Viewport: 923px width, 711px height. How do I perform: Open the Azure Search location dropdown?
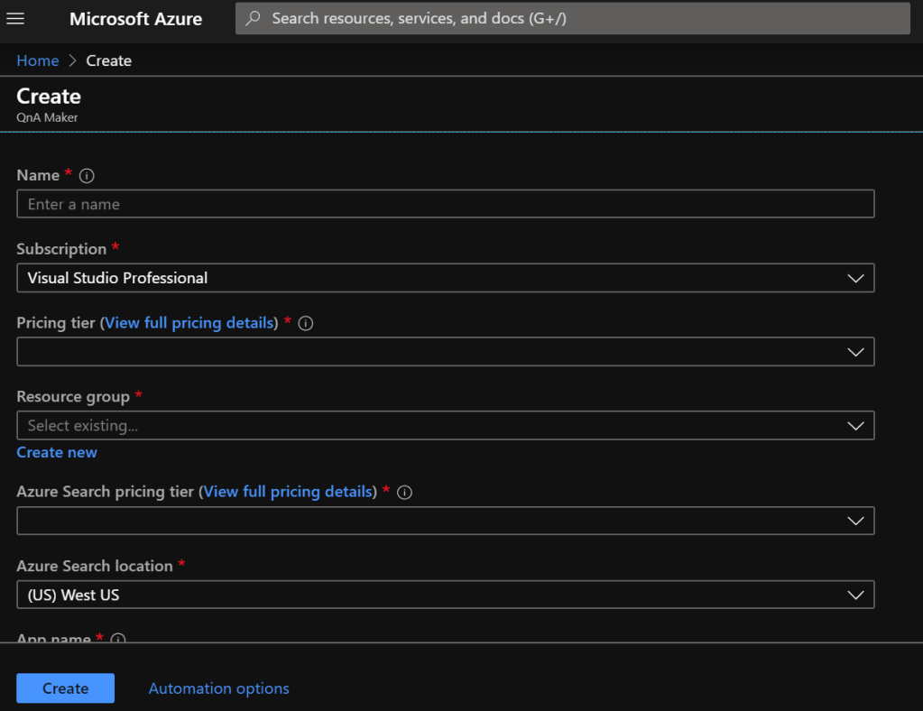tap(445, 595)
